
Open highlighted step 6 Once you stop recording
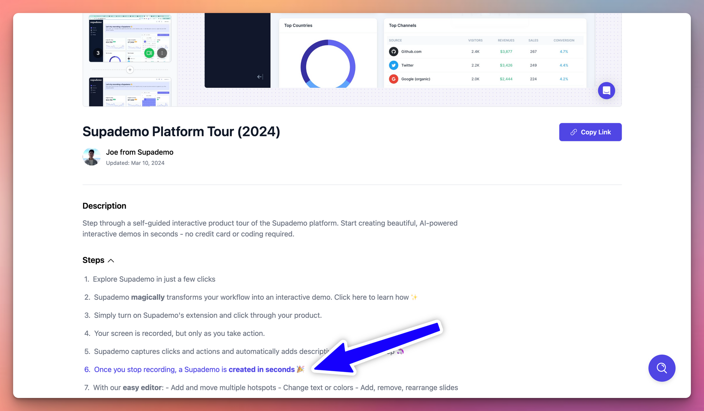coord(194,369)
